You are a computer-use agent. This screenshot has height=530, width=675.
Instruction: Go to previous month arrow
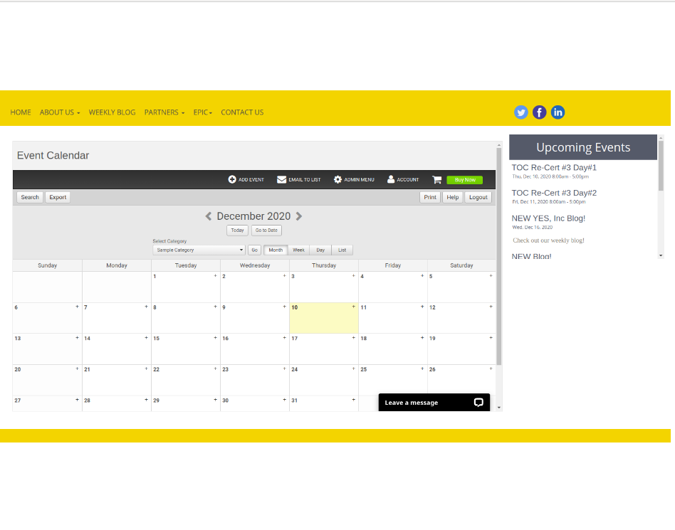[209, 216]
